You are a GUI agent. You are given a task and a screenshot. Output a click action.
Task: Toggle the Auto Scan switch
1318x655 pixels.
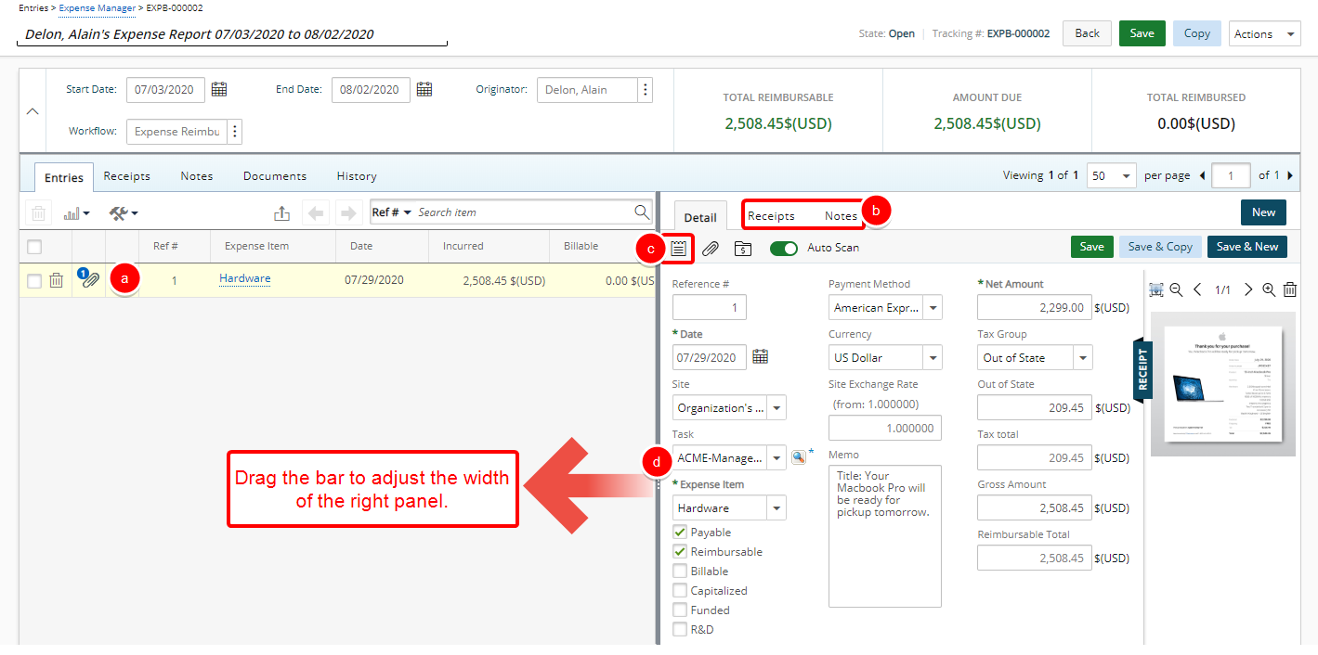pos(784,248)
